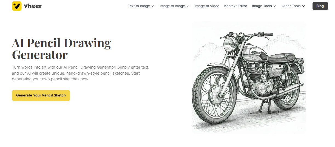Open the Text to Image menu
The height and width of the screenshot is (147, 335).
click(139, 6)
